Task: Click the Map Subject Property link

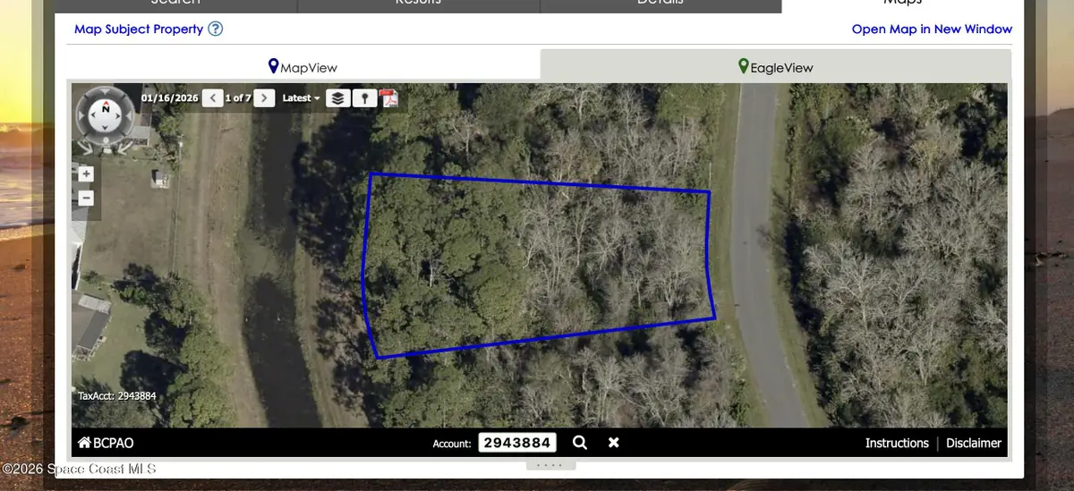Action: (139, 29)
